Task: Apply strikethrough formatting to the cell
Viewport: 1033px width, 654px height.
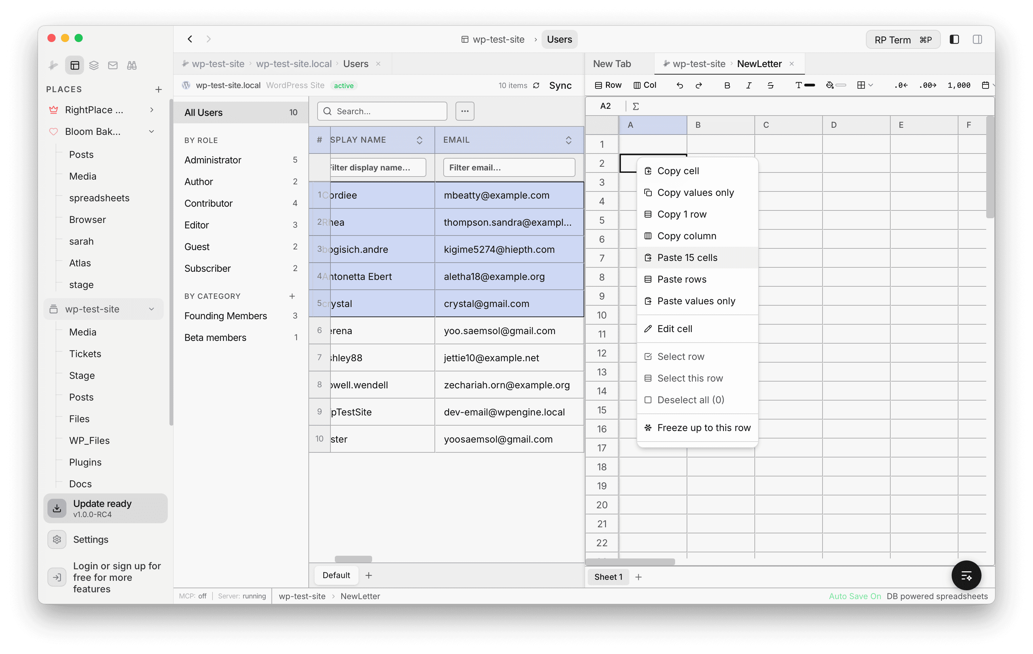Action: tap(770, 85)
